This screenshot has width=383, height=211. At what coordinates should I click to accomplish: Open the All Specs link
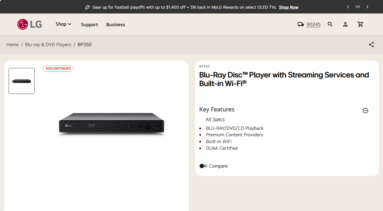tap(215, 119)
